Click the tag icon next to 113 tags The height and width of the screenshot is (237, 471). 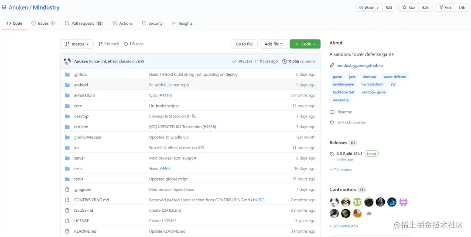click(x=126, y=44)
